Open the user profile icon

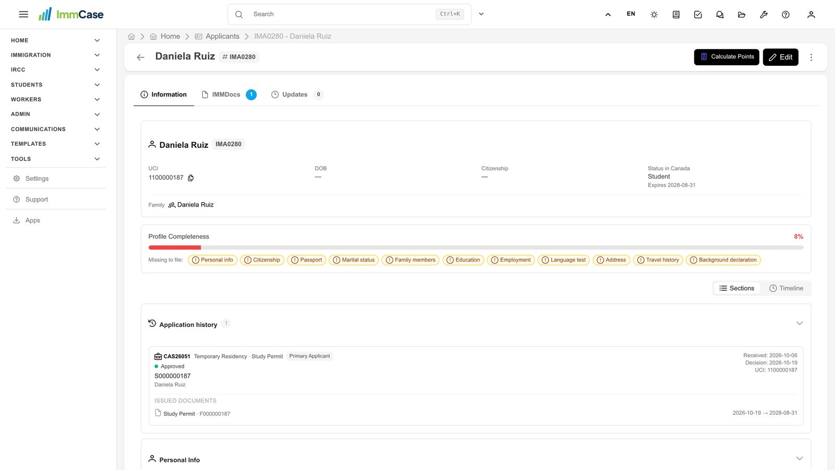coord(811,15)
